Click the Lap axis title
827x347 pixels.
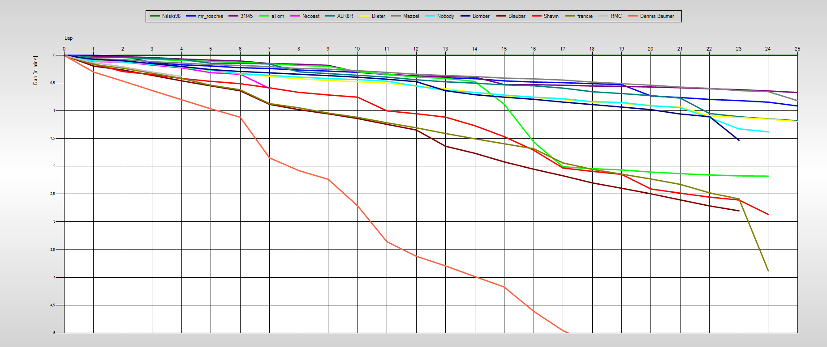click(x=69, y=38)
